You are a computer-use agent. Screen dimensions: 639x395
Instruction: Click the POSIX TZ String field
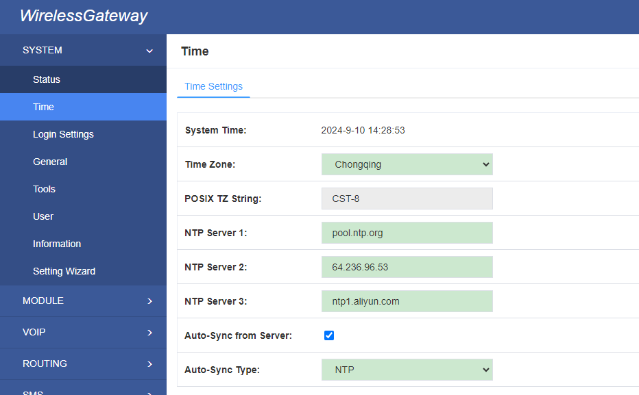(x=407, y=199)
